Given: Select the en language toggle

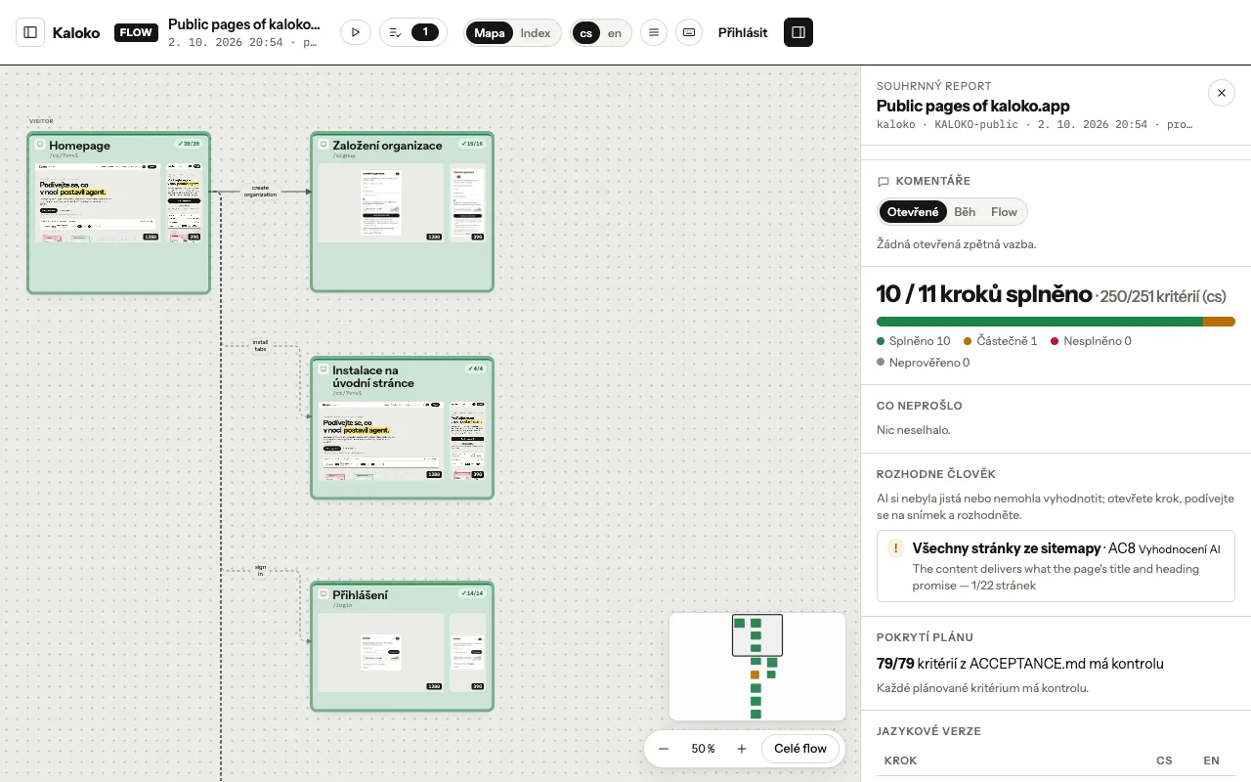Looking at the screenshot, I should pyautogui.click(x=615, y=32).
